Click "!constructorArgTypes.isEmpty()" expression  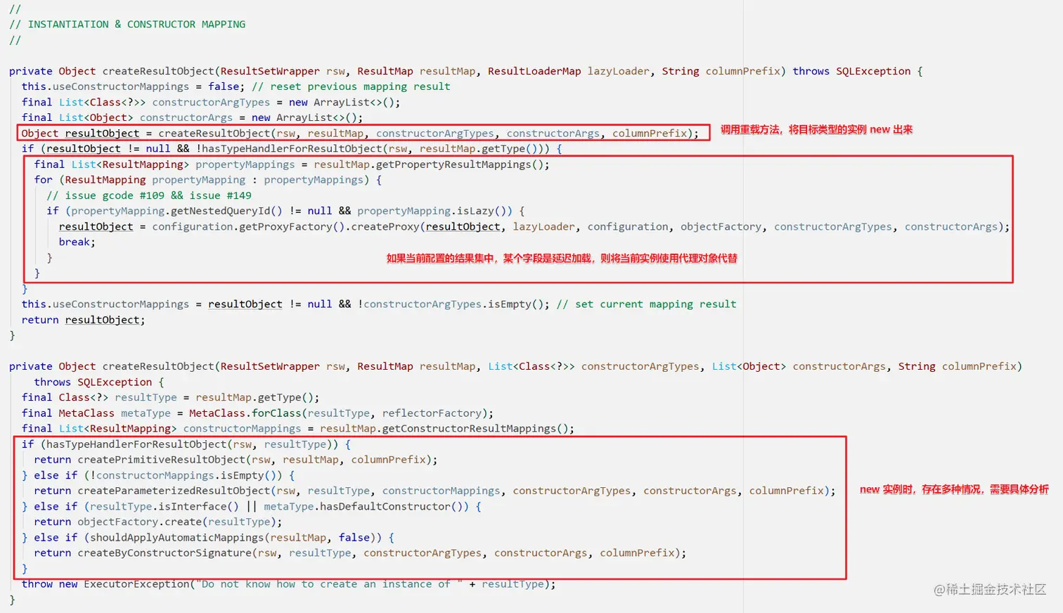(451, 304)
